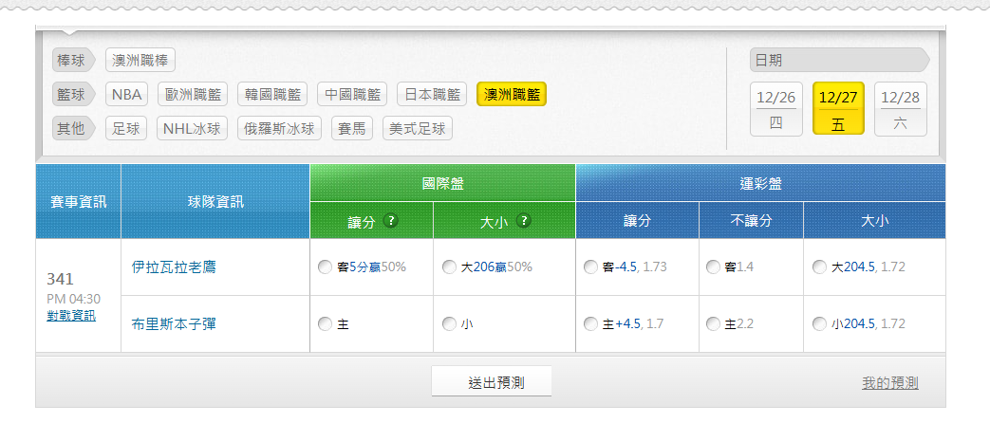Click the 運彩盤 column header

click(761, 183)
